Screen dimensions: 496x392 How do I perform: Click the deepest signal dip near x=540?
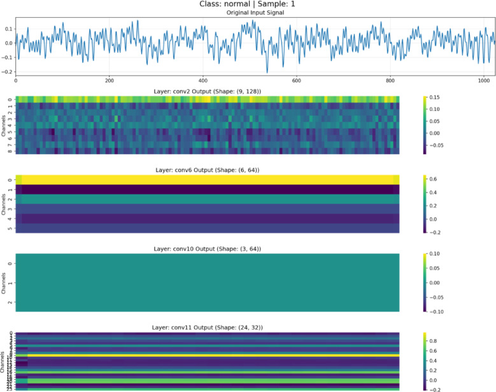267,71
